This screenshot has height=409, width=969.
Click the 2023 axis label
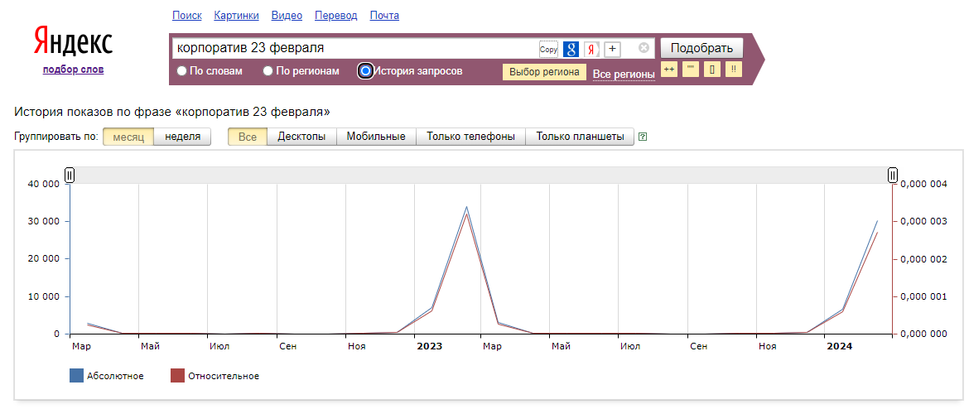coord(430,346)
